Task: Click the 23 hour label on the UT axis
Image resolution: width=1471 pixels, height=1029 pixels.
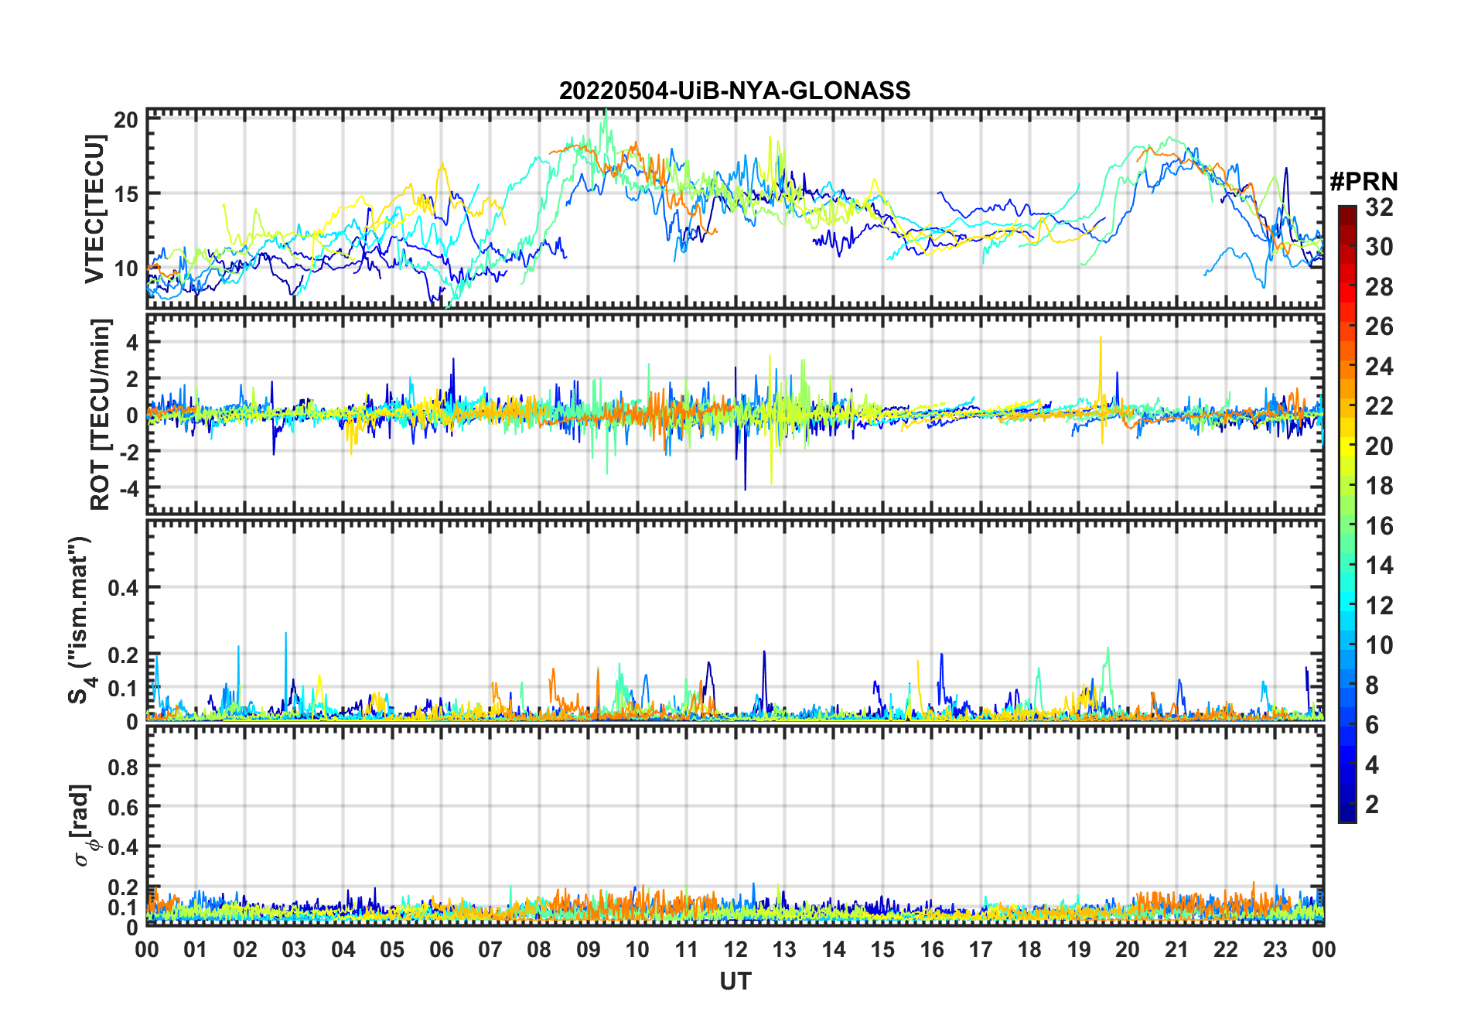Action: click(1275, 949)
